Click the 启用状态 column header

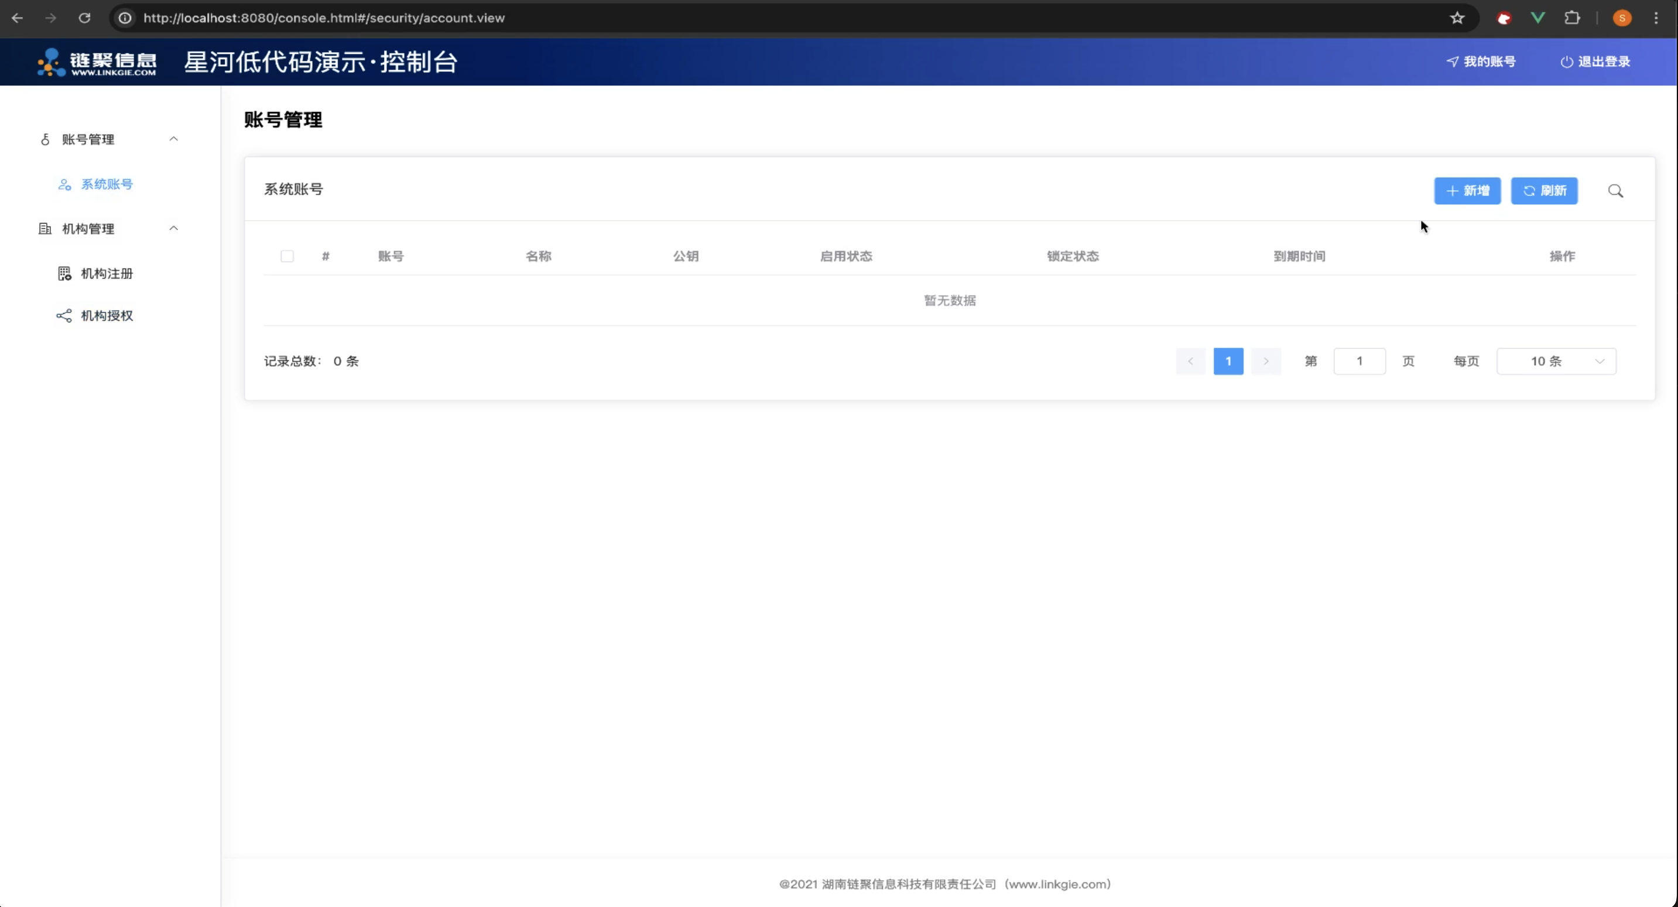[x=845, y=256]
